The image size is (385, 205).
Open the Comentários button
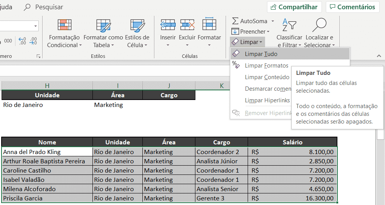coord(352,7)
